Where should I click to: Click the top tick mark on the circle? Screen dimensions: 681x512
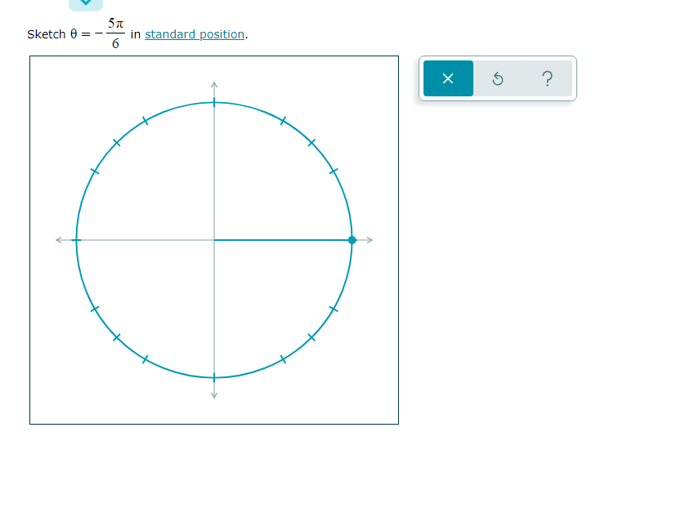pos(214,102)
